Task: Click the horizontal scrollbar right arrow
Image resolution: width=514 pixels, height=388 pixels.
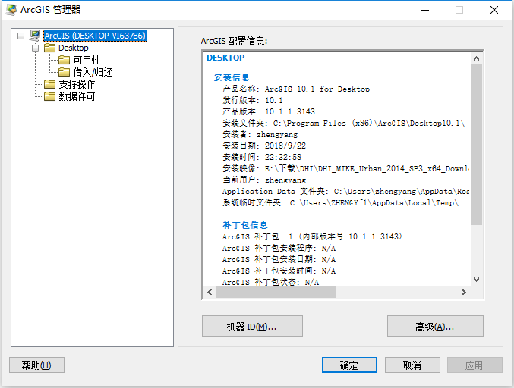Action: coord(464,292)
